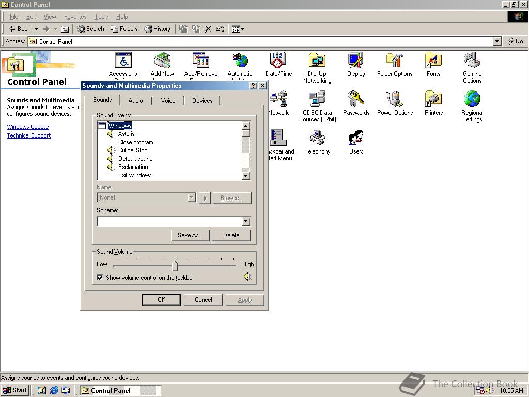Viewport: 529px width, 397px height.
Task: Open the Address bar dropdown arrow
Action: 497,41
